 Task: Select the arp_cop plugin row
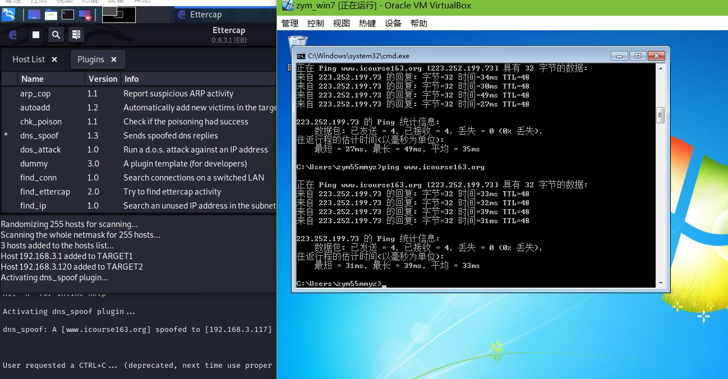139,94
